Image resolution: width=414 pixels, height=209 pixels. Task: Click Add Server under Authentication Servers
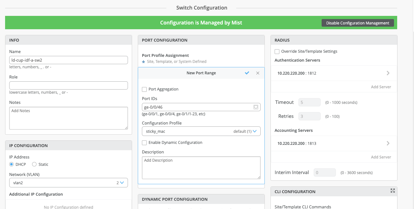tap(381, 87)
